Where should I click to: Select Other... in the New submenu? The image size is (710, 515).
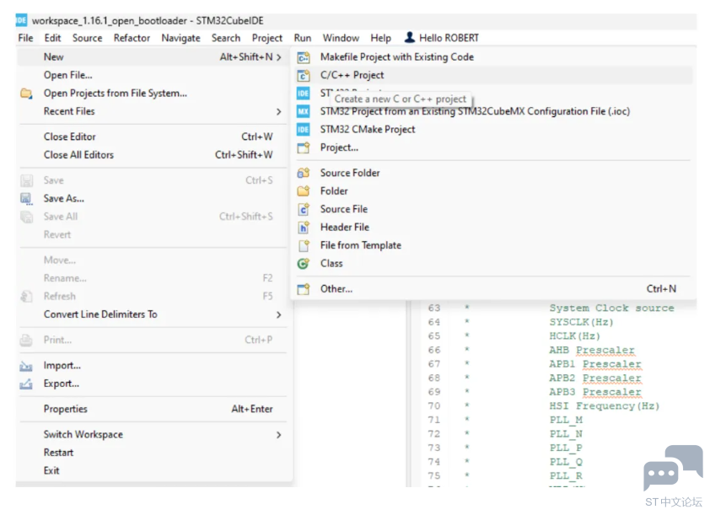click(x=336, y=289)
